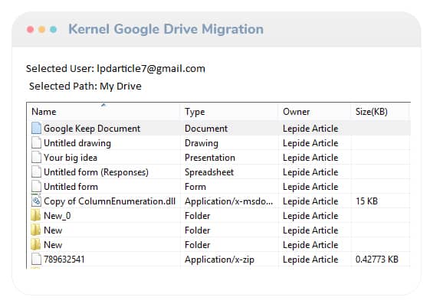The width and height of the screenshot is (433, 307).
Task: Click the Spreadsheet type cell
Action: tap(209, 172)
